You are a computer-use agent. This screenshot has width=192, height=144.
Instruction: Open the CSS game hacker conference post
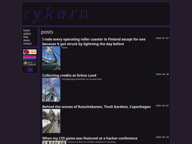(x=90, y=138)
